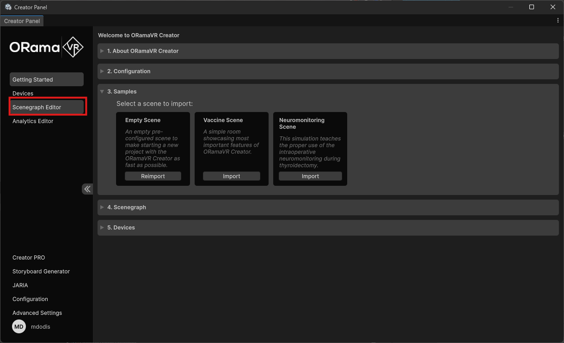Select the Empty Scene card title
The width and height of the screenshot is (564, 343).
point(143,120)
